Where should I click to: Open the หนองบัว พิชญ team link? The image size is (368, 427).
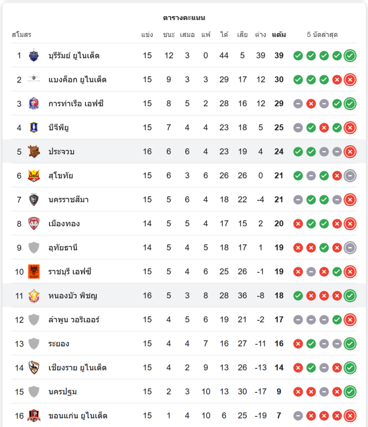tap(73, 295)
